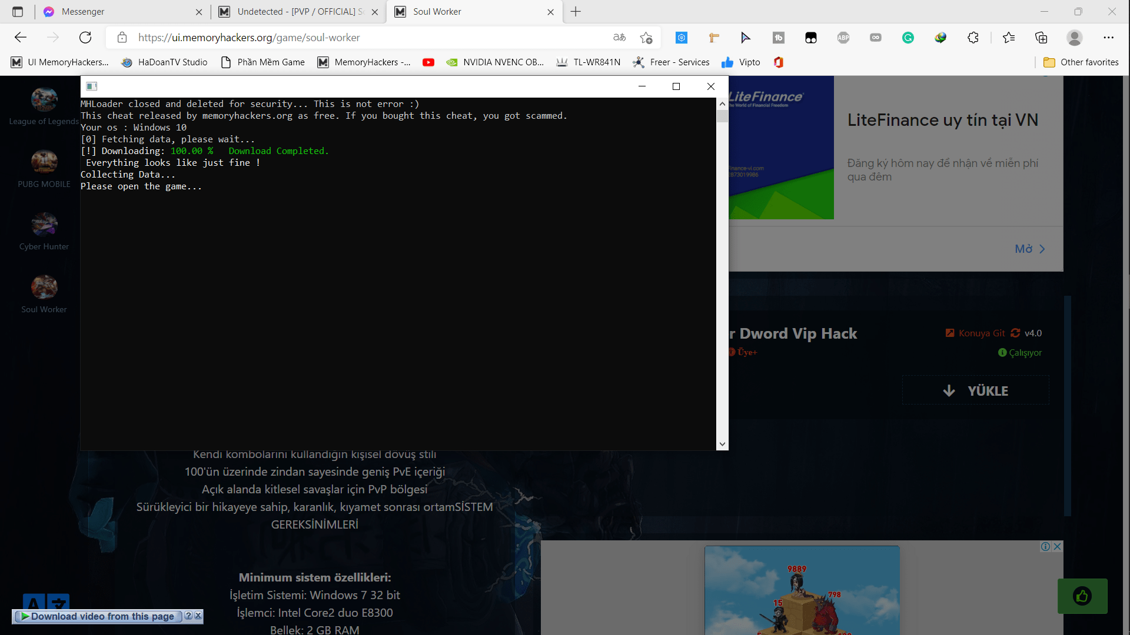1130x635 pixels.
Task: Select PUBG MOBILE in sidebar
Action: 44,169
